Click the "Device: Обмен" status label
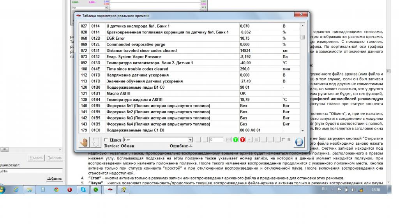This screenshot has height=224, width=399. (x=119, y=146)
